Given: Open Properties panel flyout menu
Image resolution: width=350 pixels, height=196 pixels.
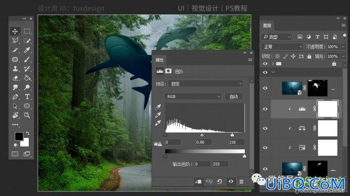Looking at the screenshot, I should [x=250, y=60].
